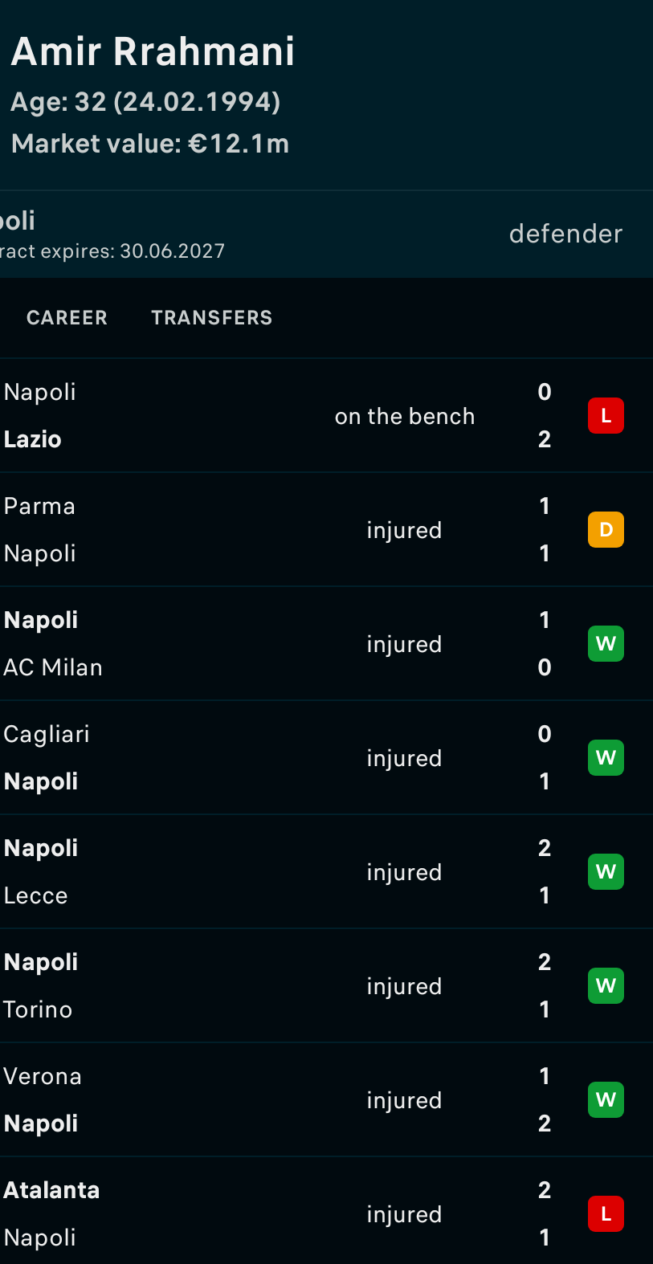Click the orange D badge for Parma–Napoli draw
Viewport: 653px width, 1264px height.
point(606,530)
